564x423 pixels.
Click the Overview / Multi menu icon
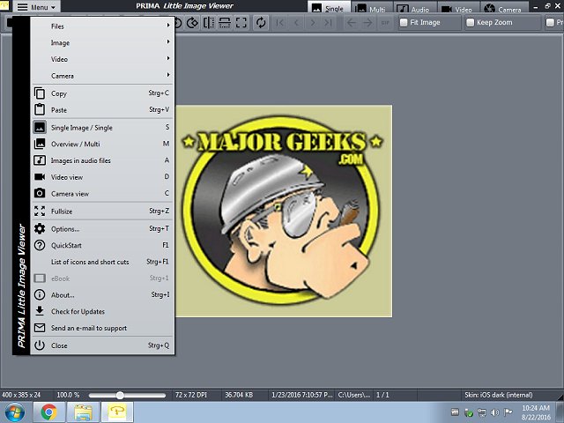click(39, 144)
